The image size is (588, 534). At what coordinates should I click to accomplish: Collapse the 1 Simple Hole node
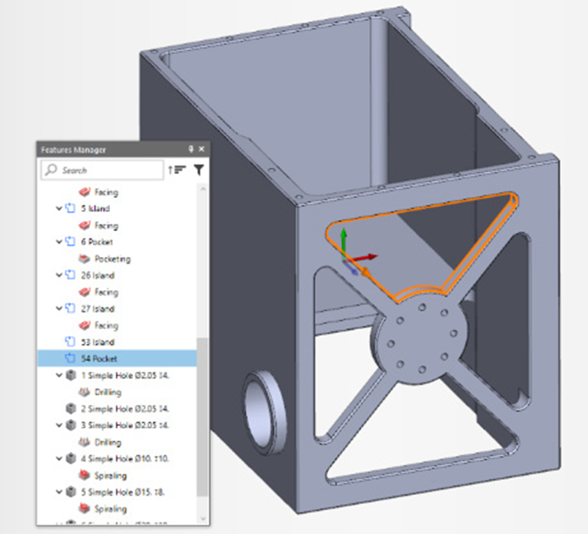(x=59, y=376)
